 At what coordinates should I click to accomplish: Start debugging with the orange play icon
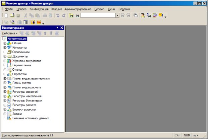[x=33, y=22]
